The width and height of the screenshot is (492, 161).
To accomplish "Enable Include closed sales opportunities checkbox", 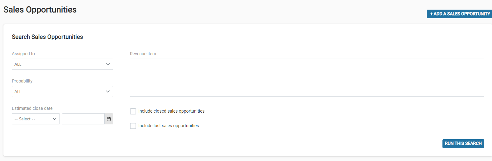I will (x=133, y=111).
